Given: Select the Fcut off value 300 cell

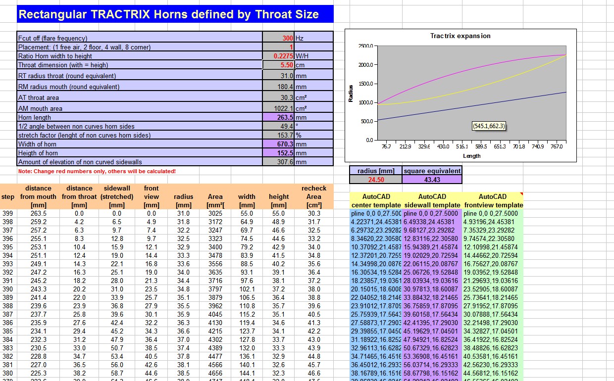Looking at the screenshot, I should click(x=278, y=38).
